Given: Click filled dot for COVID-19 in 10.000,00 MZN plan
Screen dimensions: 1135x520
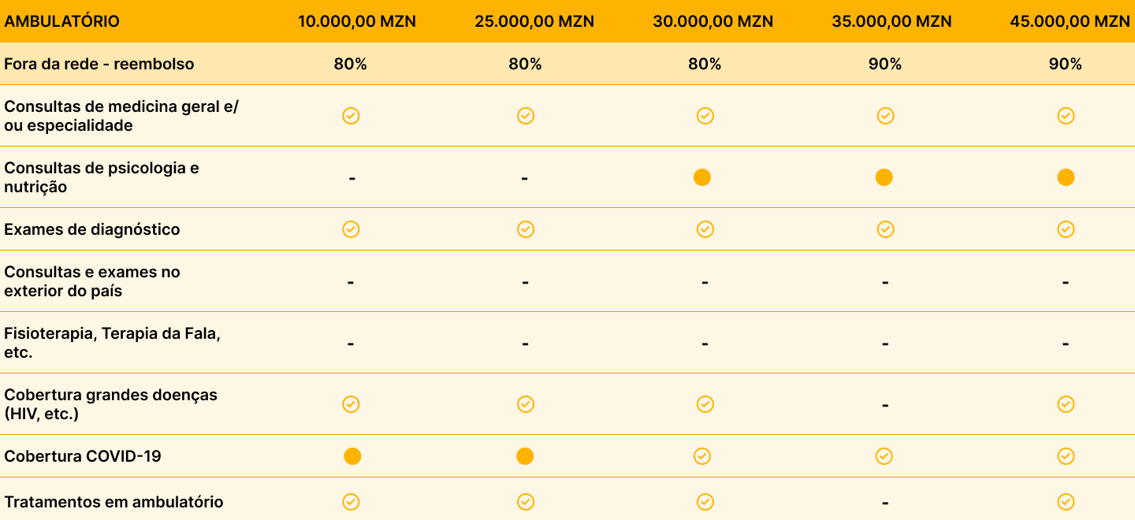Looking at the screenshot, I should pos(352,456).
